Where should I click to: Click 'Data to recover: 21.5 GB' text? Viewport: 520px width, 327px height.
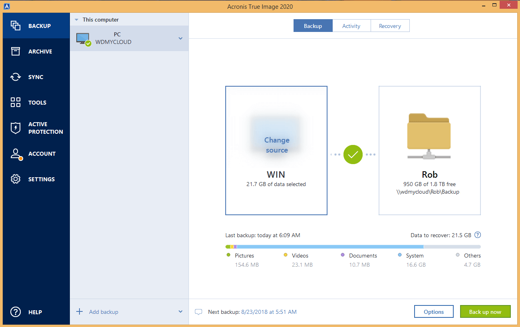click(441, 235)
